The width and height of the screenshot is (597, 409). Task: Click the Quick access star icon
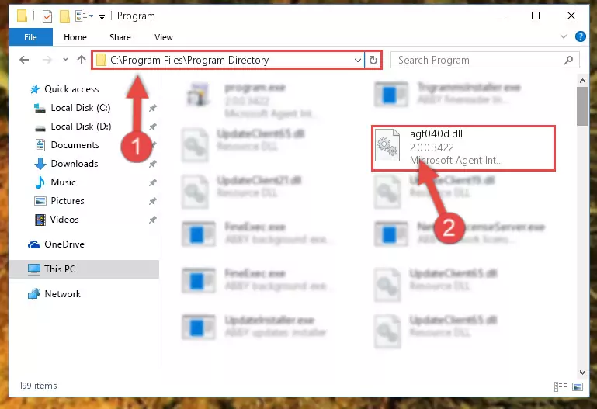point(35,89)
